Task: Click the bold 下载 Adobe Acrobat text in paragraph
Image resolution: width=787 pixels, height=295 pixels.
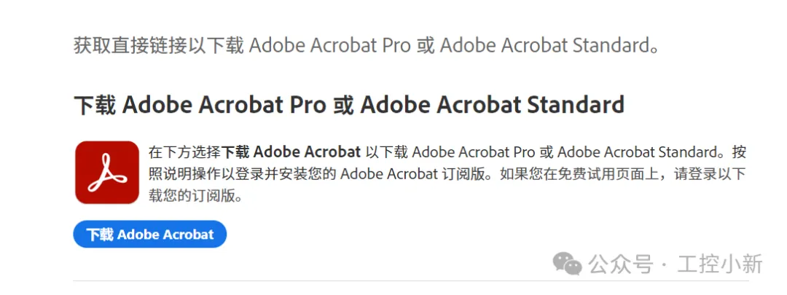Action: 291,153
